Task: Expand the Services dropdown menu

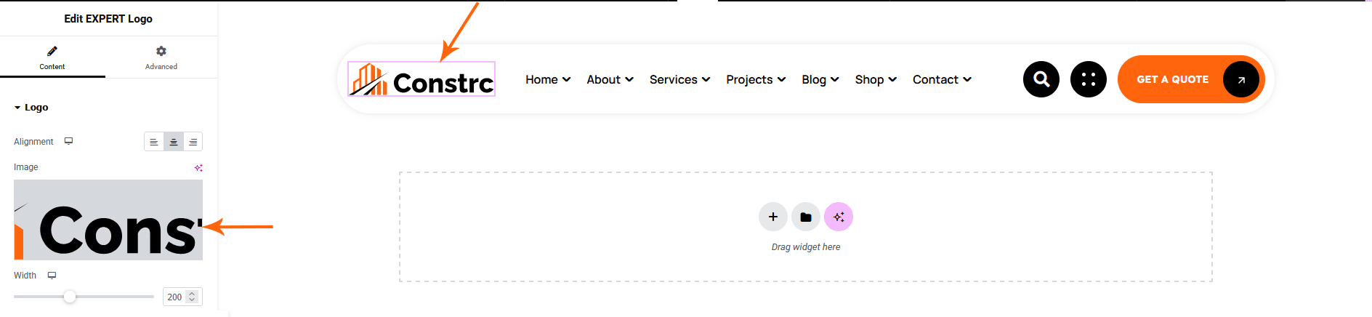Action: 679,79
